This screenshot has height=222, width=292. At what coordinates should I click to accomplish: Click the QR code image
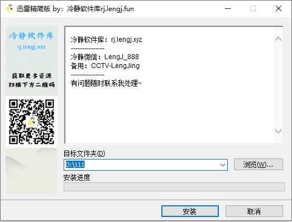(x=31, y=122)
